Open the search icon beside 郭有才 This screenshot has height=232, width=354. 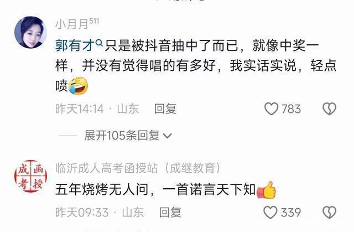click(x=99, y=42)
